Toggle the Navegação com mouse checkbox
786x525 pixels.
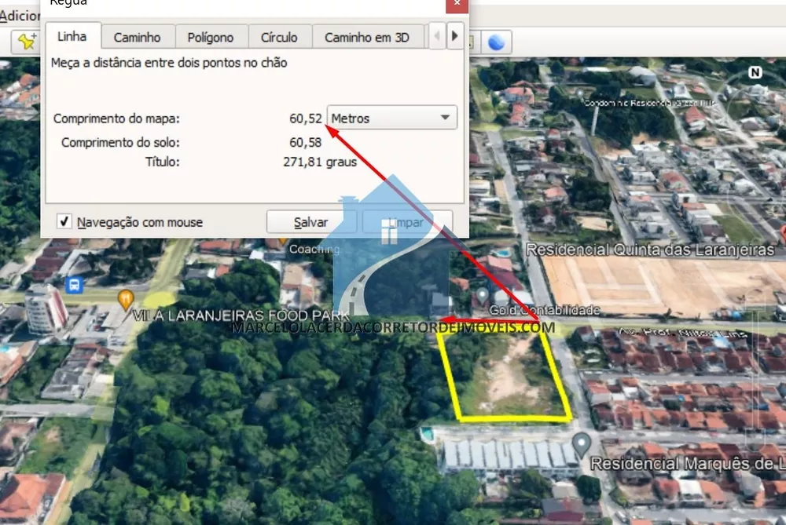(x=64, y=221)
